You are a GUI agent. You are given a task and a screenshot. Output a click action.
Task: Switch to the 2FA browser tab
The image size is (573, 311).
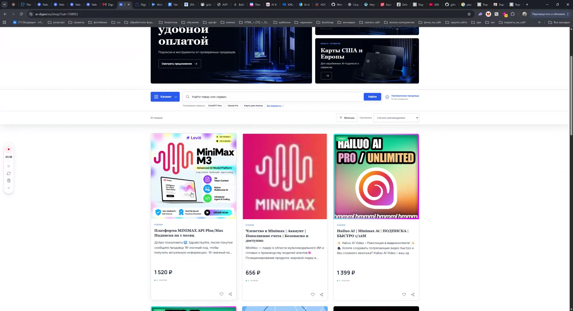coord(190,4)
